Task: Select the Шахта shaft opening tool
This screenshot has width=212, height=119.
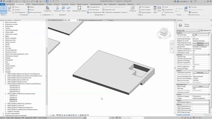Action: coord(159,9)
